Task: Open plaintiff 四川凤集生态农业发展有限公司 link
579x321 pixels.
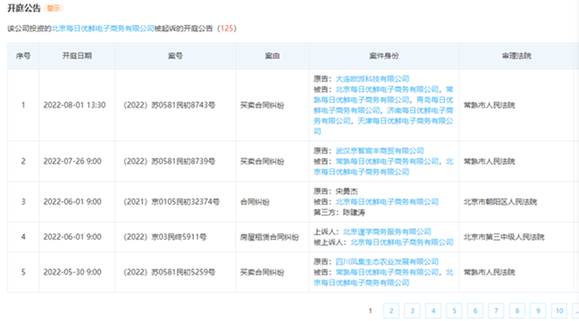Action: 387,261
